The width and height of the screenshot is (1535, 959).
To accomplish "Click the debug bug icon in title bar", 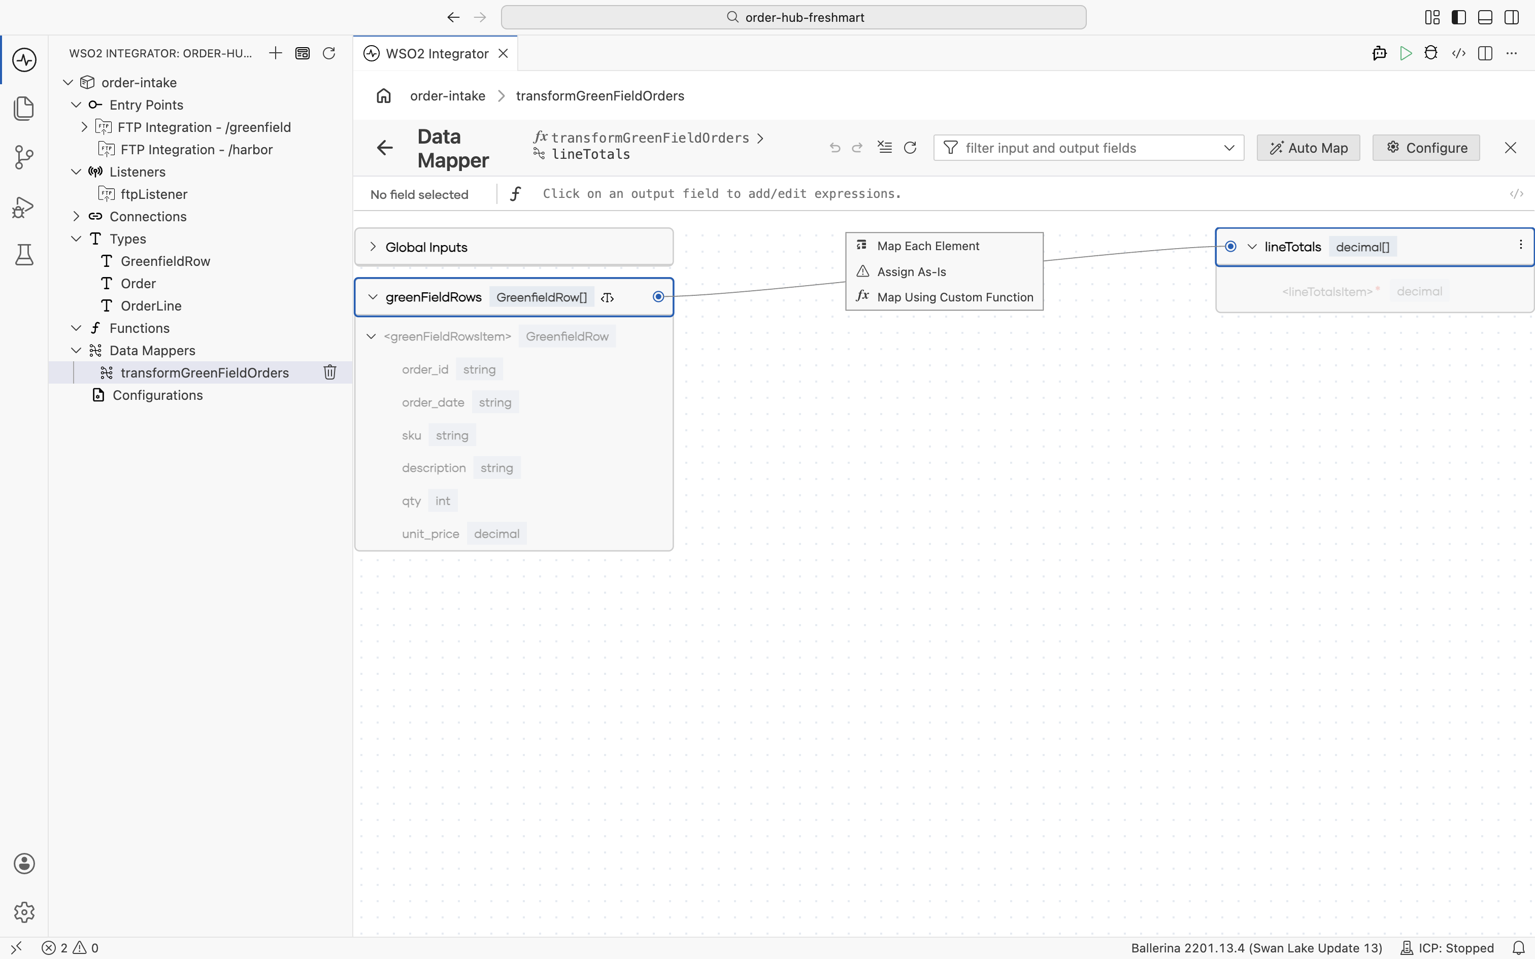I will coord(1431,53).
